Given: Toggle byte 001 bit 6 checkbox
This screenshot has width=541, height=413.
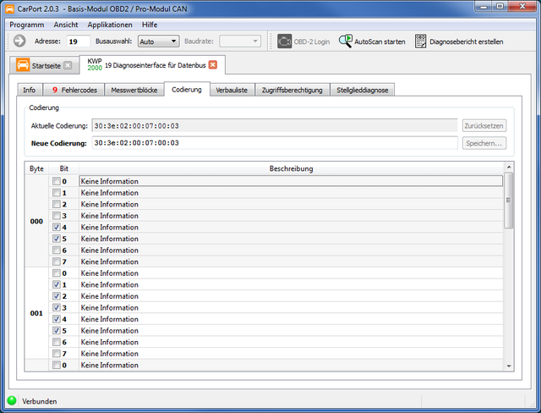Looking at the screenshot, I should (57, 342).
